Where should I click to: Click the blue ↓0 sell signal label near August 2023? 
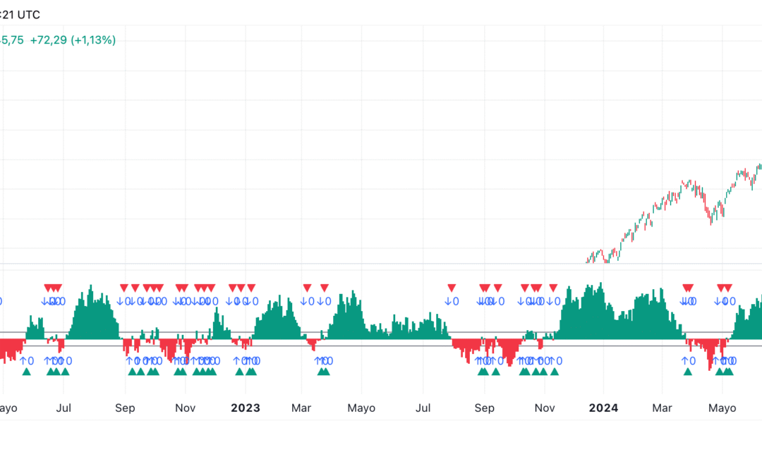(x=450, y=301)
